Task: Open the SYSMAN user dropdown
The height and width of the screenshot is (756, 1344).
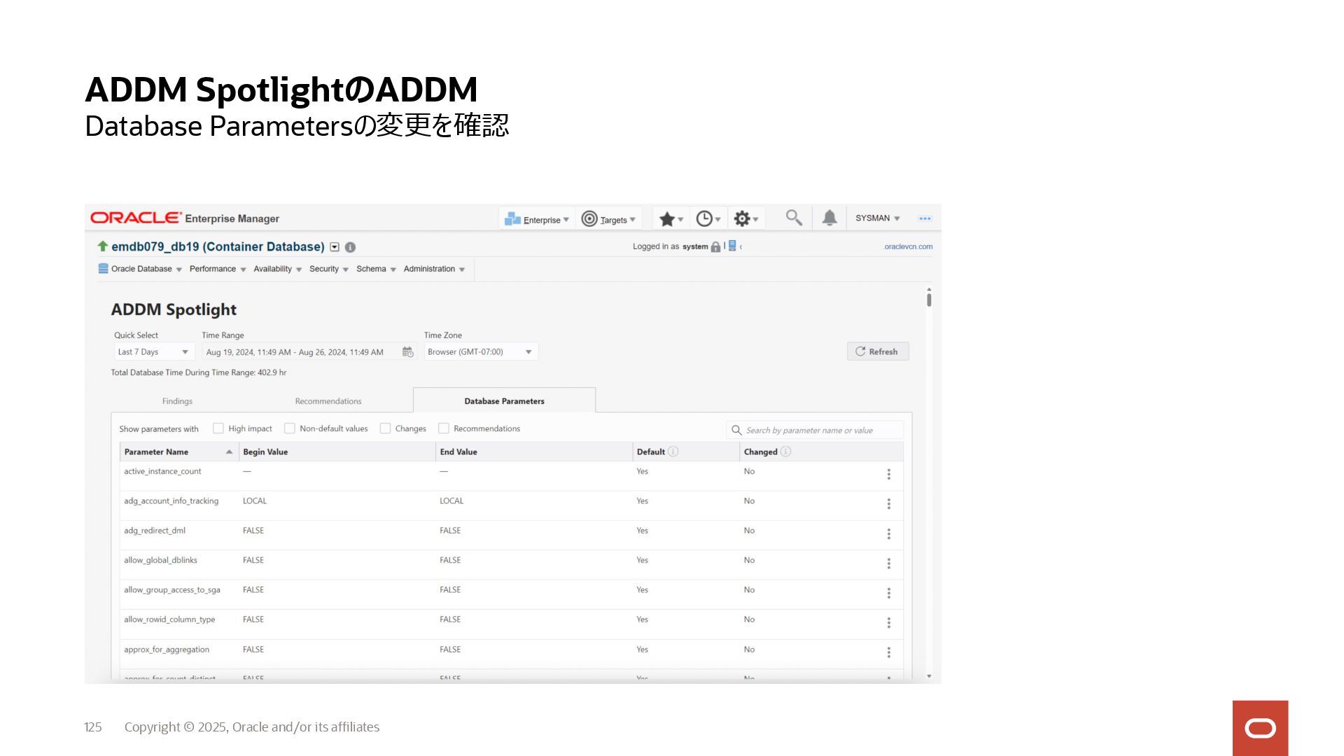Action: coord(878,218)
